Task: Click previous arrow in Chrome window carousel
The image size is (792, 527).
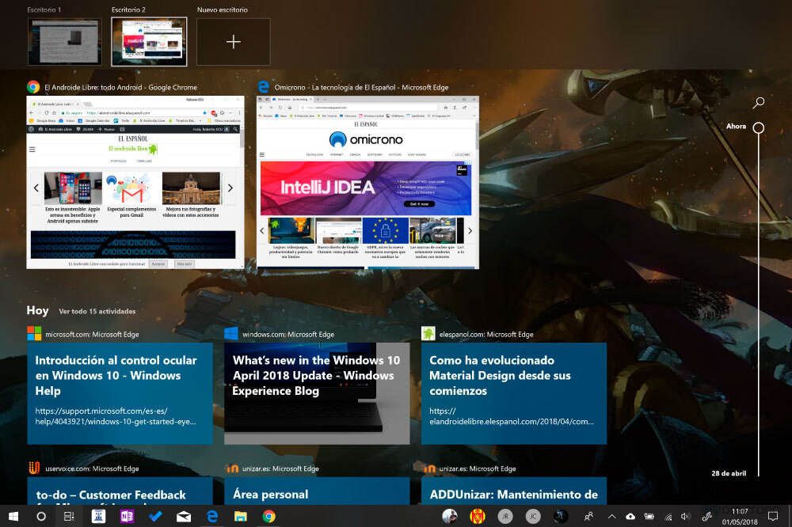Action: (36, 188)
